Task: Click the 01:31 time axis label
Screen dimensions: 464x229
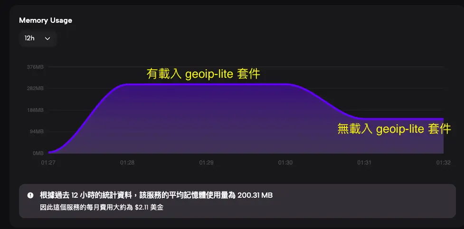Action: (364, 163)
